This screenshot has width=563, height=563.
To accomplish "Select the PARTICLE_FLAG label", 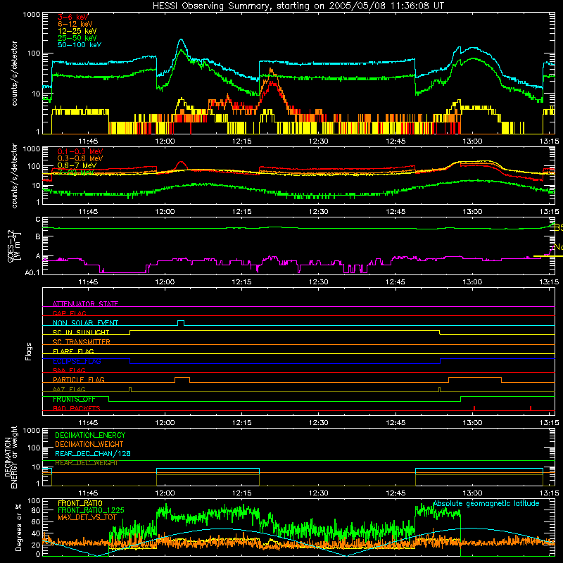I will (x=79, y=379).
